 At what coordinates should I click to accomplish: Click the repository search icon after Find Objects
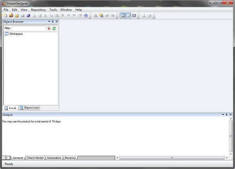point(101,15)
